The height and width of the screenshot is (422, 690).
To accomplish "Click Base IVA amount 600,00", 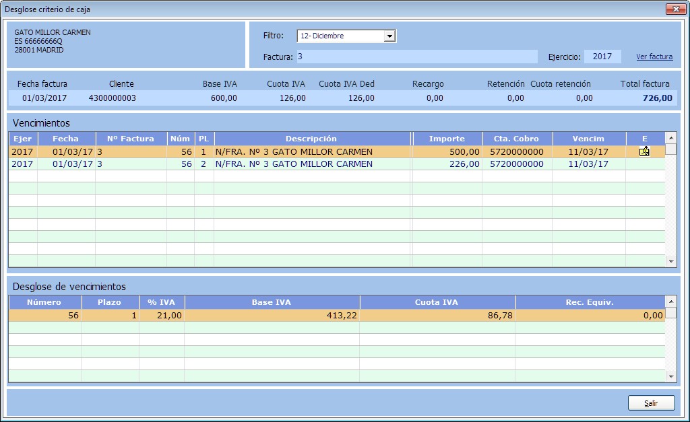I will point(224,98).
